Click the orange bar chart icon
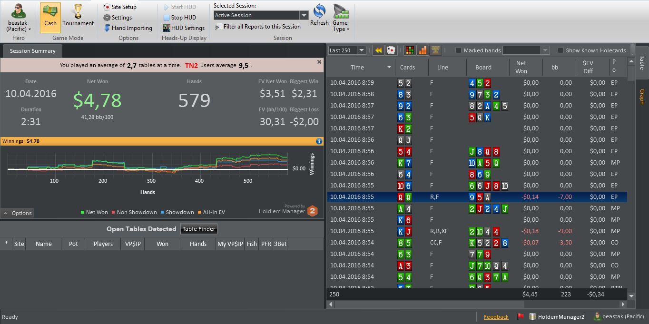 tap(423, 50)
